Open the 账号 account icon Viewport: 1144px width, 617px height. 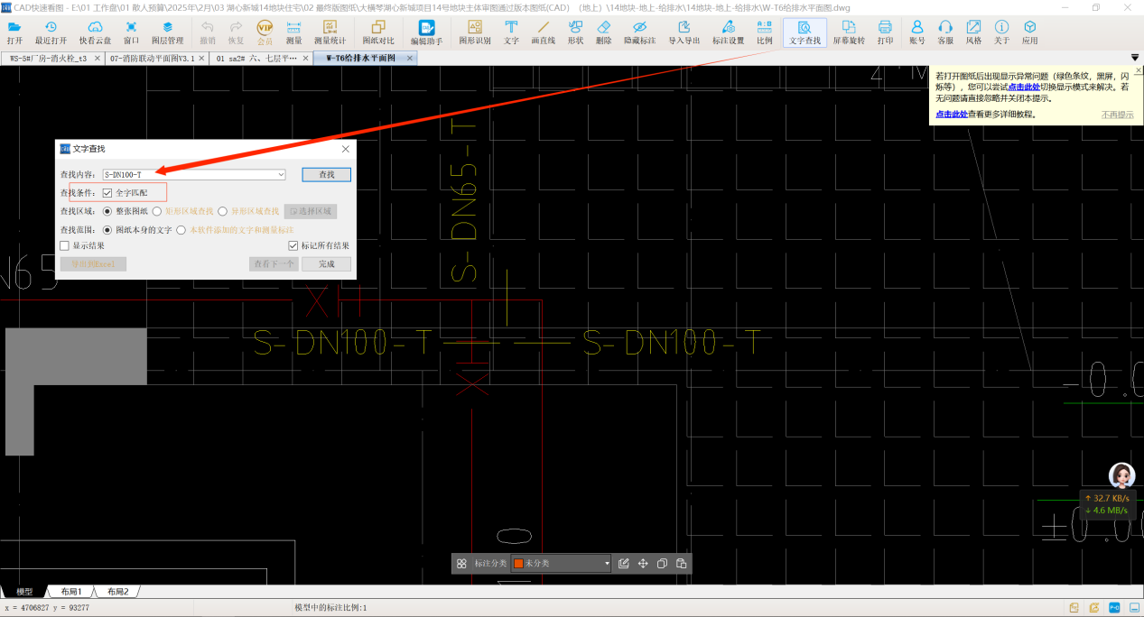tap(916, 32)
